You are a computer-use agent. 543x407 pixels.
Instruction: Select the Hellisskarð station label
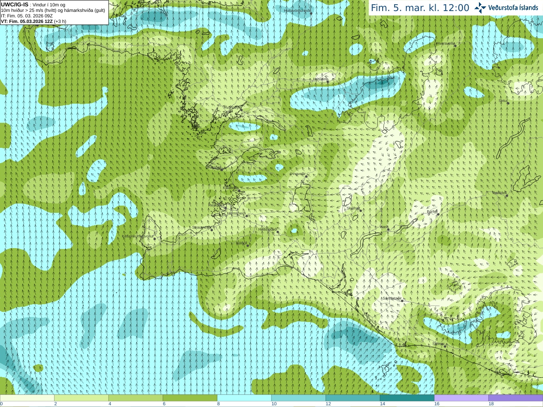(268, 229)
